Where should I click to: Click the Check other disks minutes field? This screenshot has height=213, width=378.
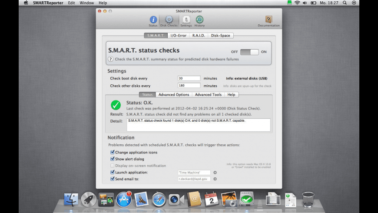189,85
